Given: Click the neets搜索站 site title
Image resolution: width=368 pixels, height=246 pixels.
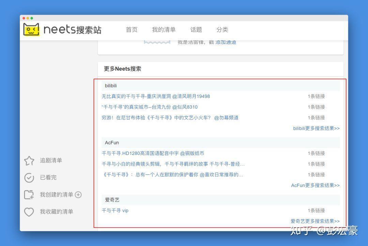Looking at the screenshot, I should tap(73, 30).
